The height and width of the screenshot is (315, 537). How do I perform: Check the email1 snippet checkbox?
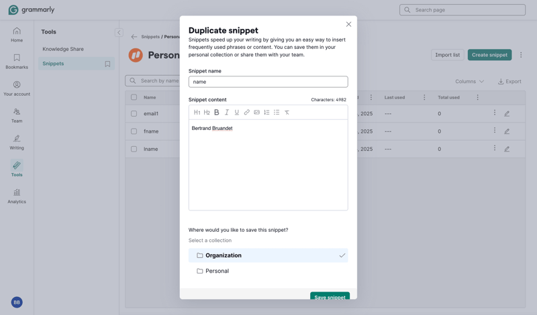pos(134,113)
